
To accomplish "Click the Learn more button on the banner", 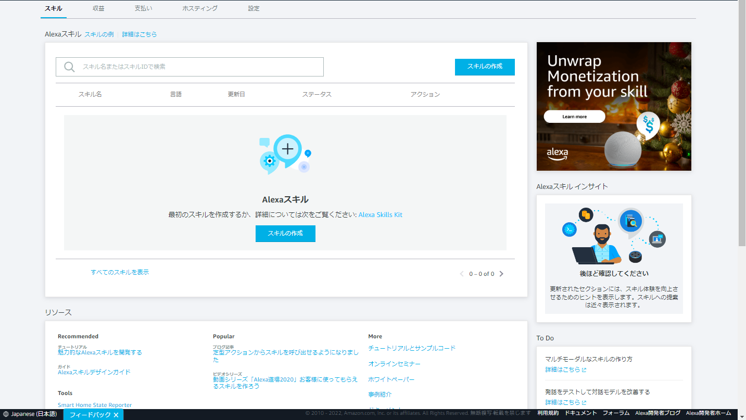I will [x=574, y=116].
